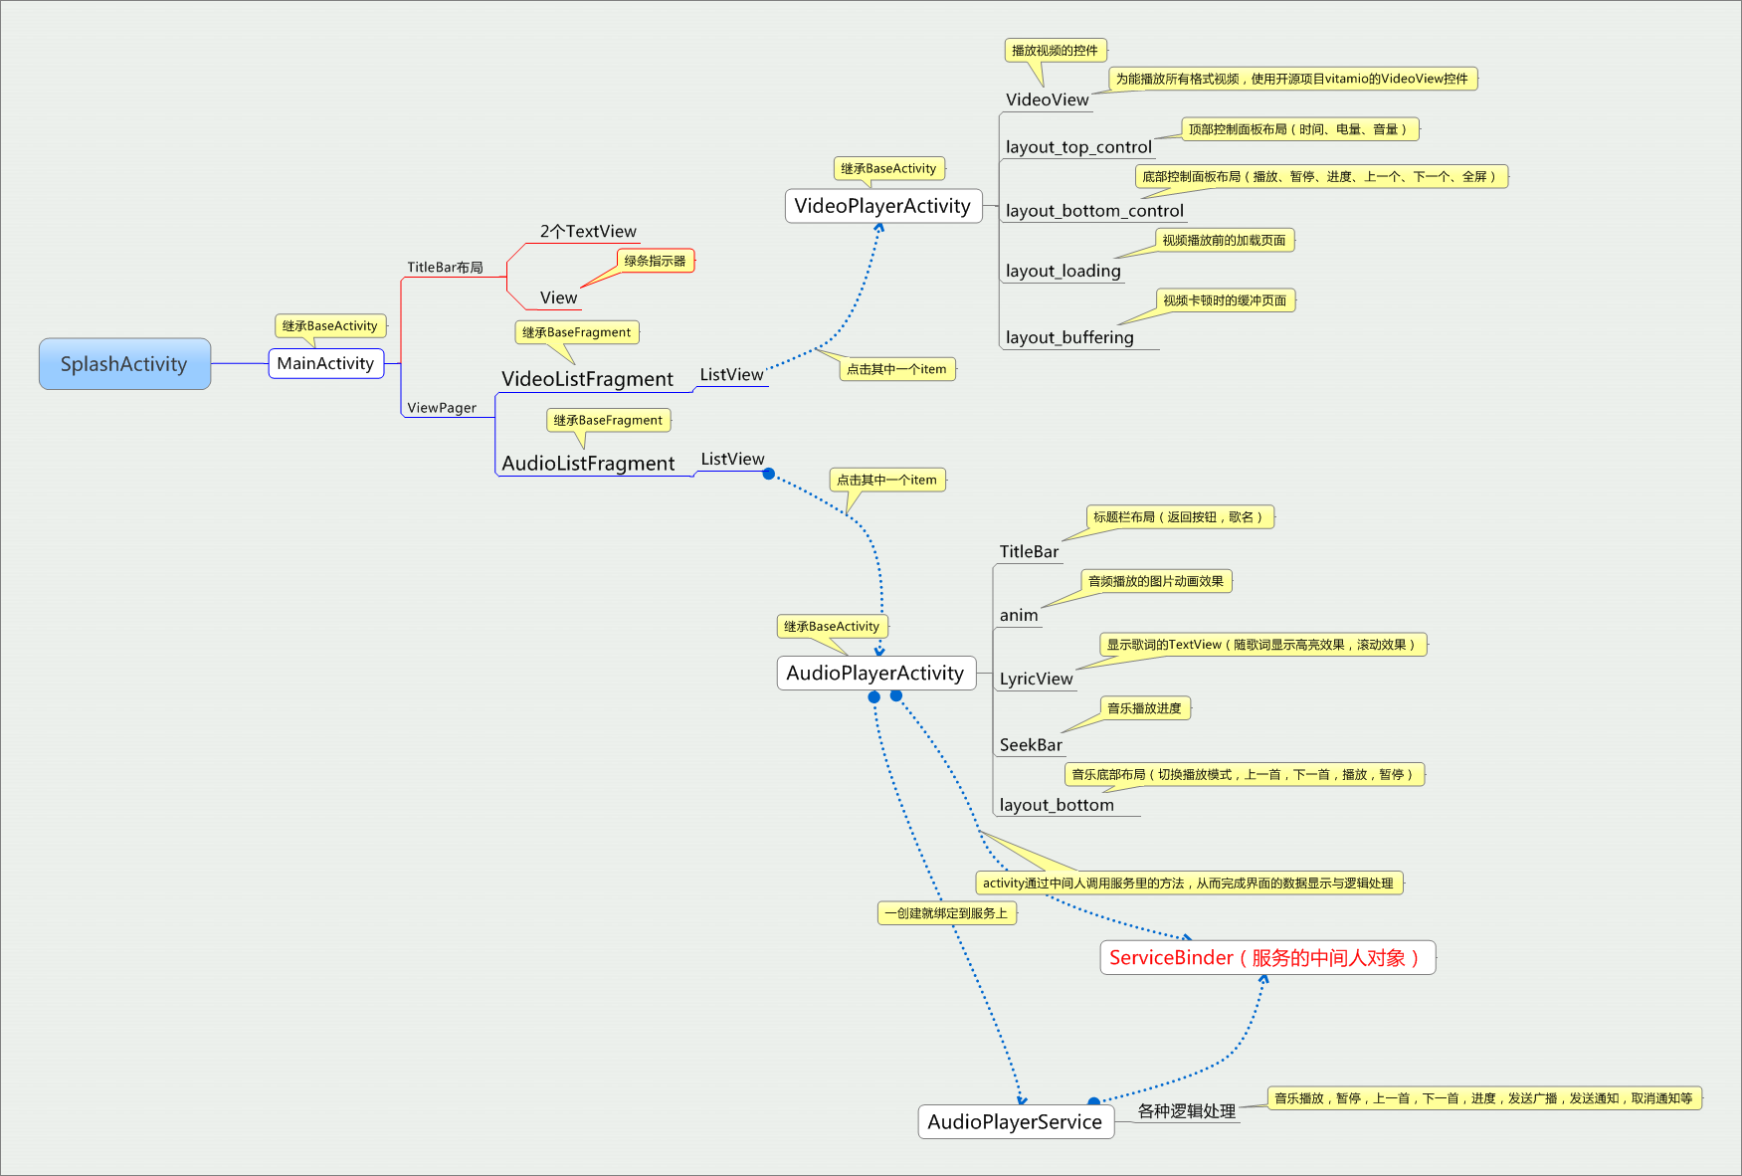Click the SeekBar node
The height and width of the screenshot is (1176, 1742).
click(x=1031, y=745)
